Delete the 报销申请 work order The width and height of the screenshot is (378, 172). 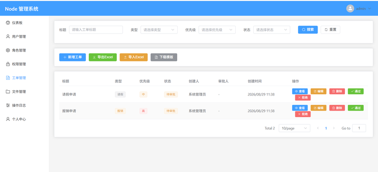337,108
